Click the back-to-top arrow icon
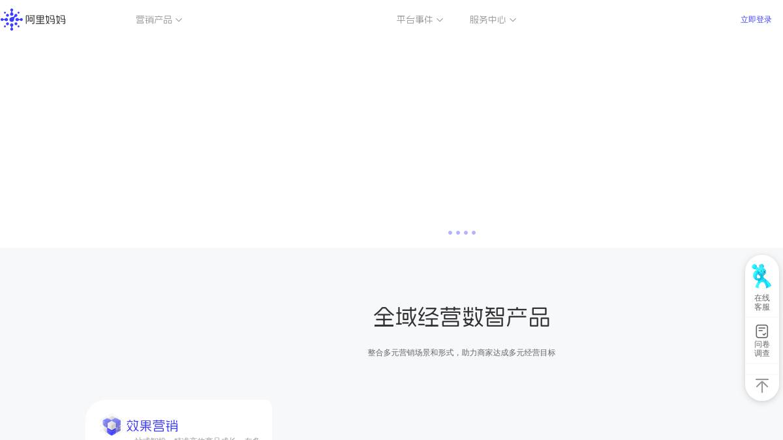The height and width of the screenshot is (440, 783). [x=762, y=385]
